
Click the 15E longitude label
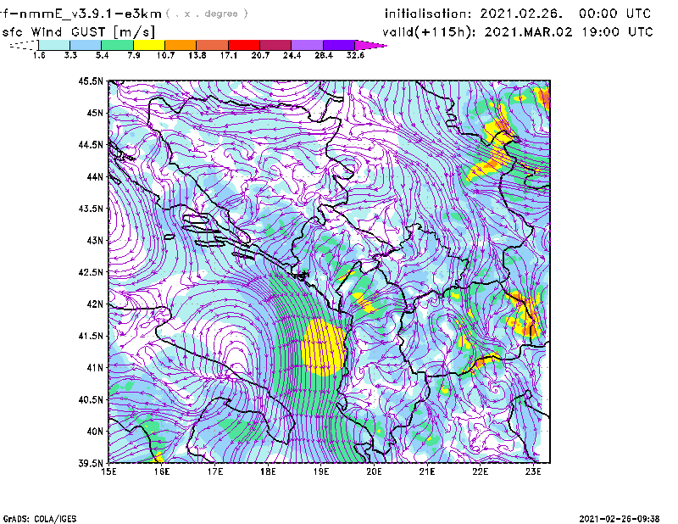(108, 471)
